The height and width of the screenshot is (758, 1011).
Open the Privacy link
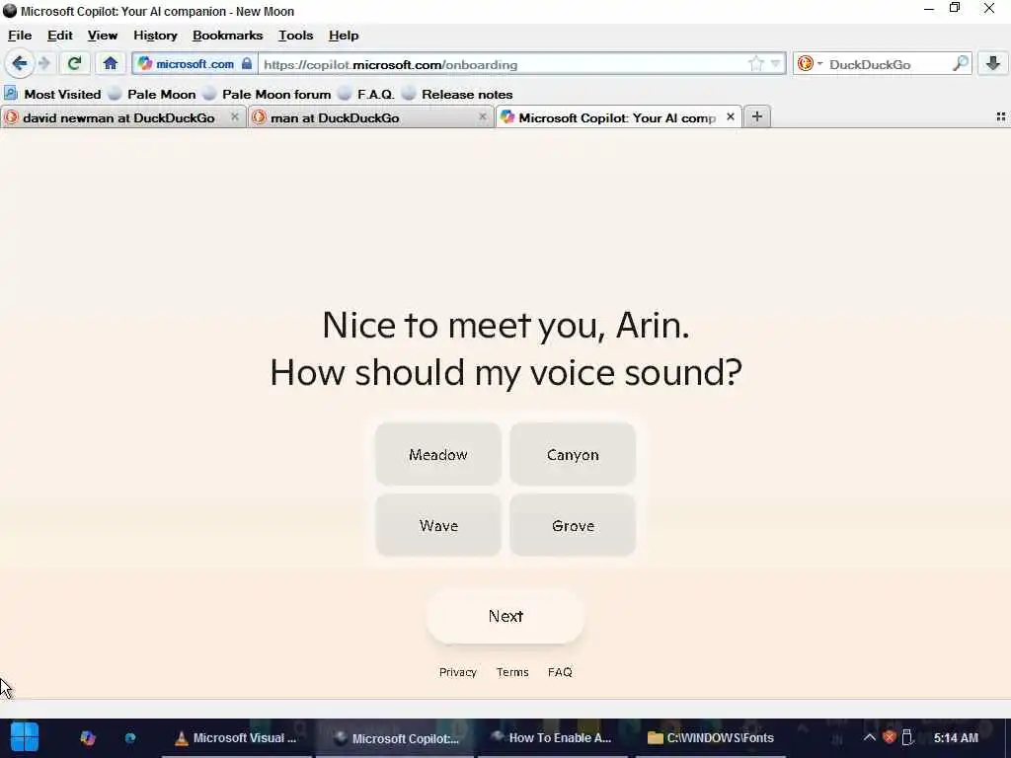458,672
